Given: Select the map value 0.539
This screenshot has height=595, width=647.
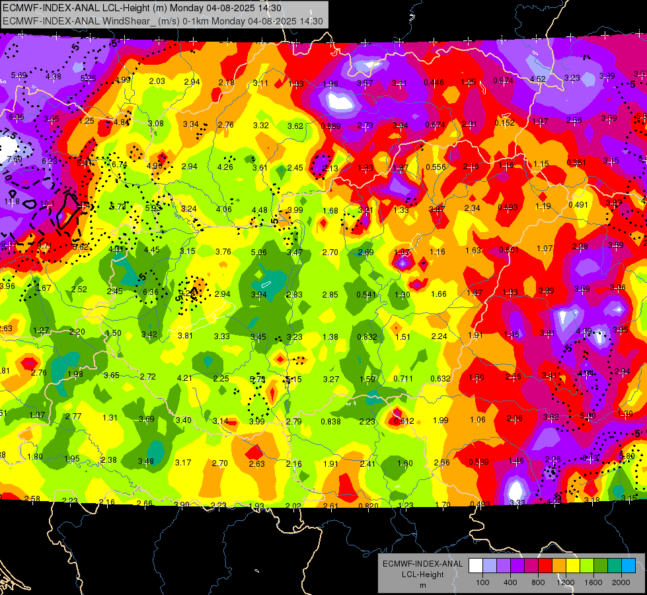Looking at the screenshot, I should point(478,461).
